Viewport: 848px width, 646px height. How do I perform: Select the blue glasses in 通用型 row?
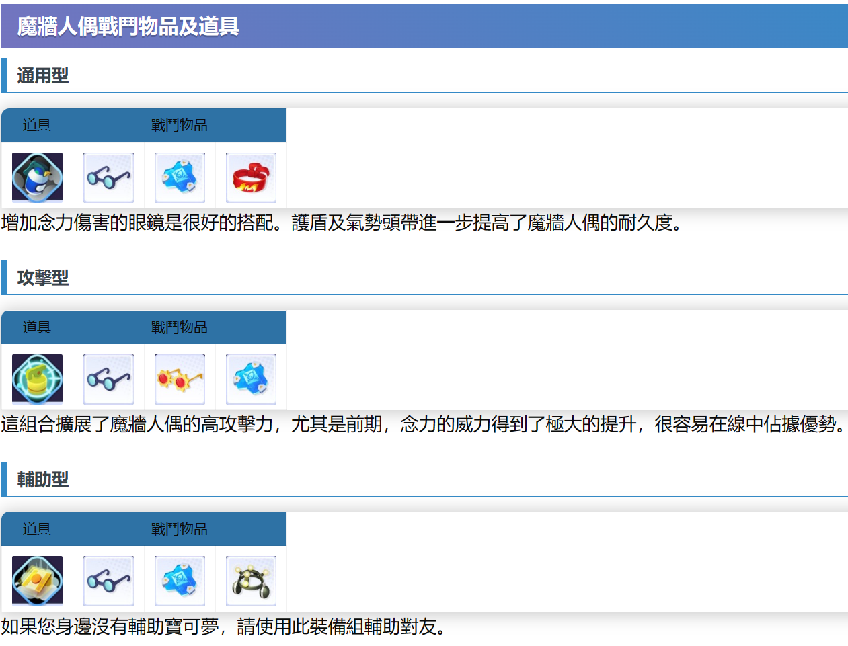click(x=108, y=177)
